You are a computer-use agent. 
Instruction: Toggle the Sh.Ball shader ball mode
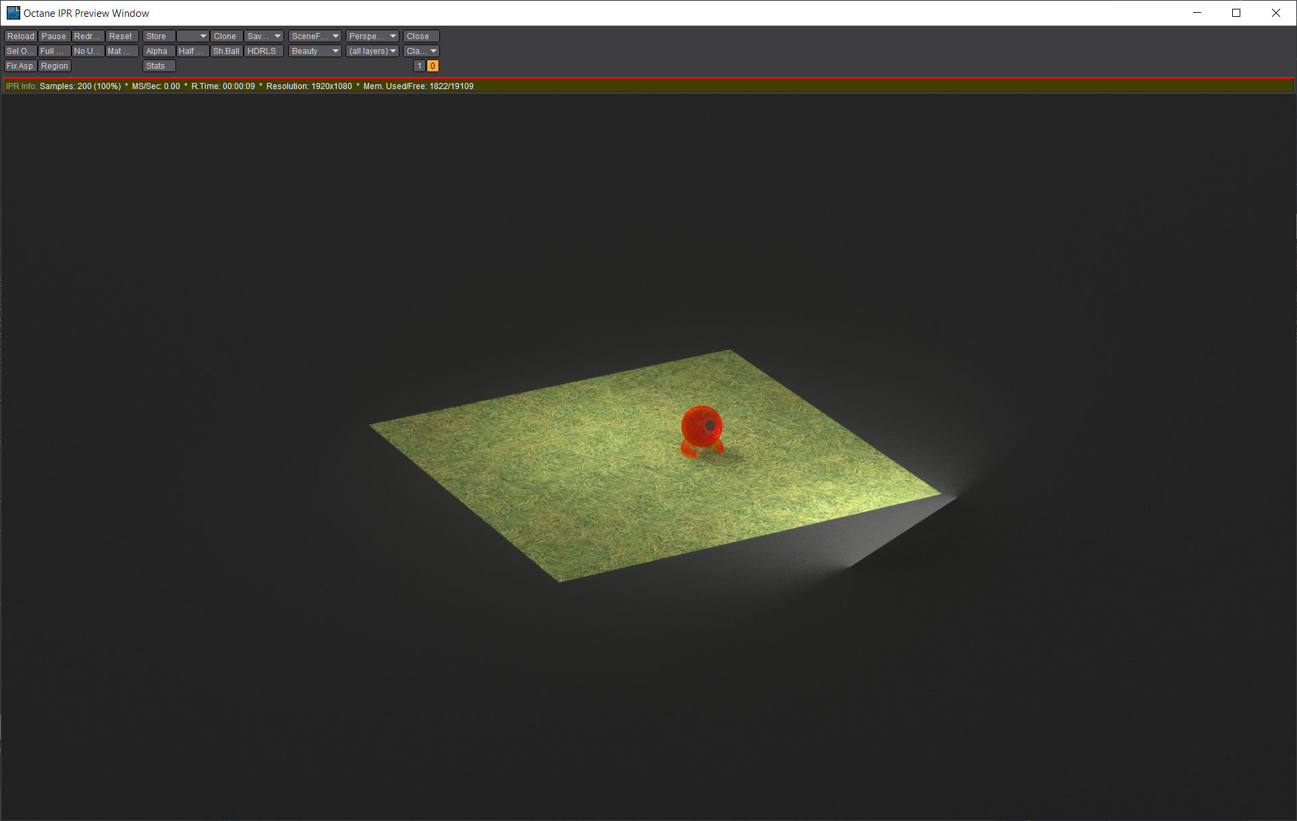[226, 51]
